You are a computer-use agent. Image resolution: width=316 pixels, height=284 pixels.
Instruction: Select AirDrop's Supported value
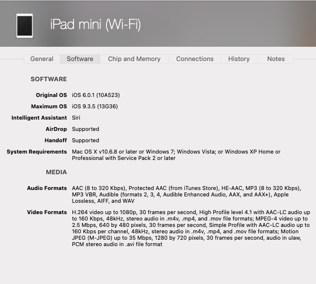(x=85, y=129)
